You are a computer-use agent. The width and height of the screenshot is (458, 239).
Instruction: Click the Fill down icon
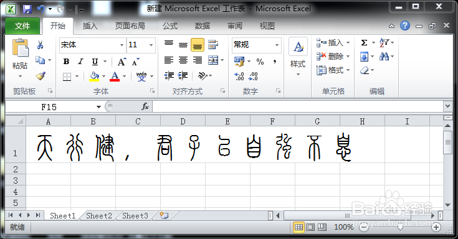pos(365,56)
